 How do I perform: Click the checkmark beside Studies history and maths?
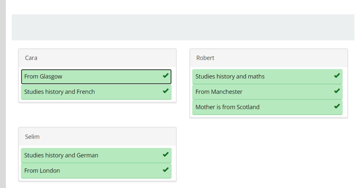click(x=337, y=76)
